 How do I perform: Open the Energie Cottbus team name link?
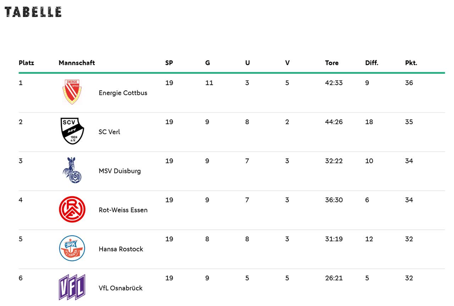point(123,93)
